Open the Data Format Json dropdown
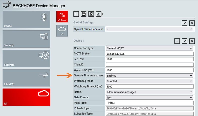Screen dimensions: 198x116 150,97
